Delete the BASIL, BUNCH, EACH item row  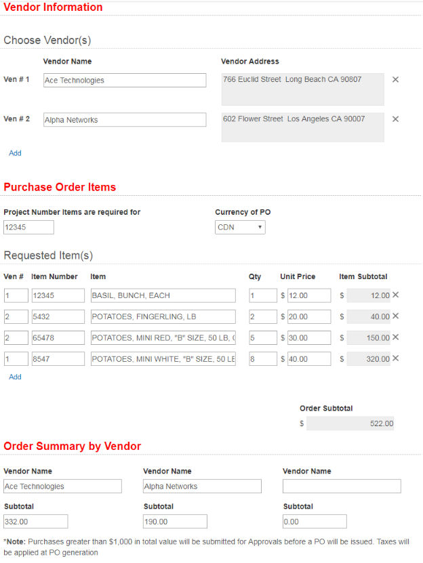pyautogui.click(x=396, y=295)
